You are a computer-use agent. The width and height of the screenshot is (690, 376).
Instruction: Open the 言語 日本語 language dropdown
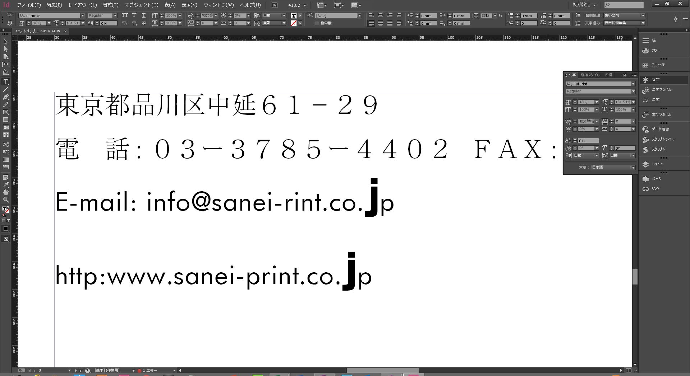pyautogui.click(x=613, y=167)
